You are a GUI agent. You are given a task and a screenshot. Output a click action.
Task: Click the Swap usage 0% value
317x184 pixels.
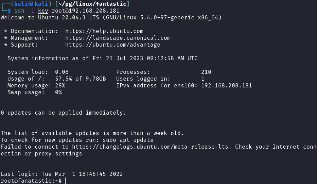(58, 92)
